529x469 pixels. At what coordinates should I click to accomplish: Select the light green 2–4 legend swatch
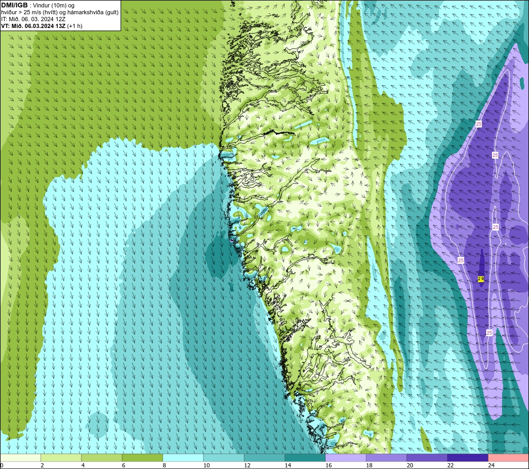[x=61, y=457]
